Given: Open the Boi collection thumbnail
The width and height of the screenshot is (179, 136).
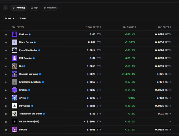Looking at the screenshot, I should pos(14,66).
